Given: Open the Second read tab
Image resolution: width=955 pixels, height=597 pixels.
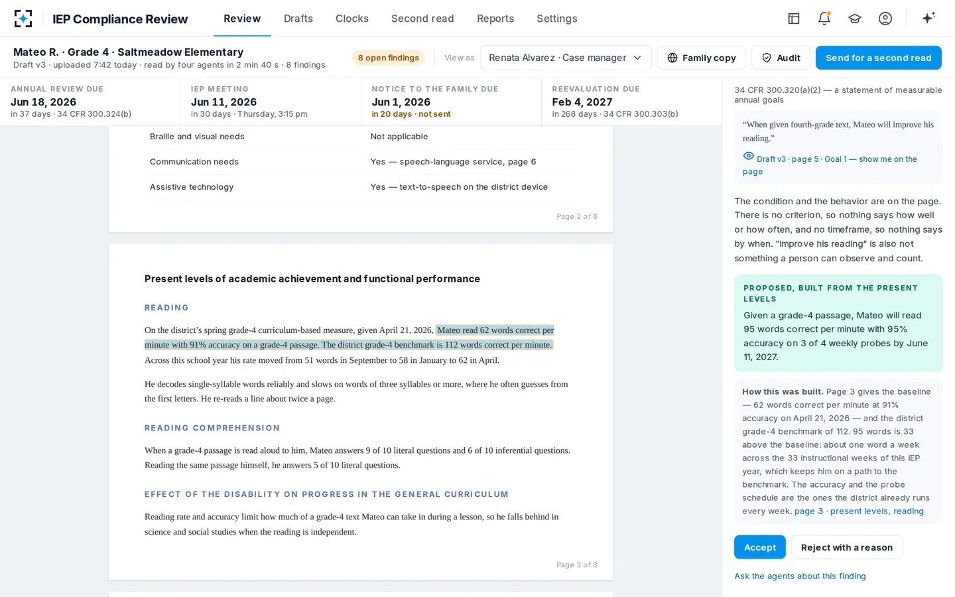Looking at the screenshot, I should coord(422,19).
